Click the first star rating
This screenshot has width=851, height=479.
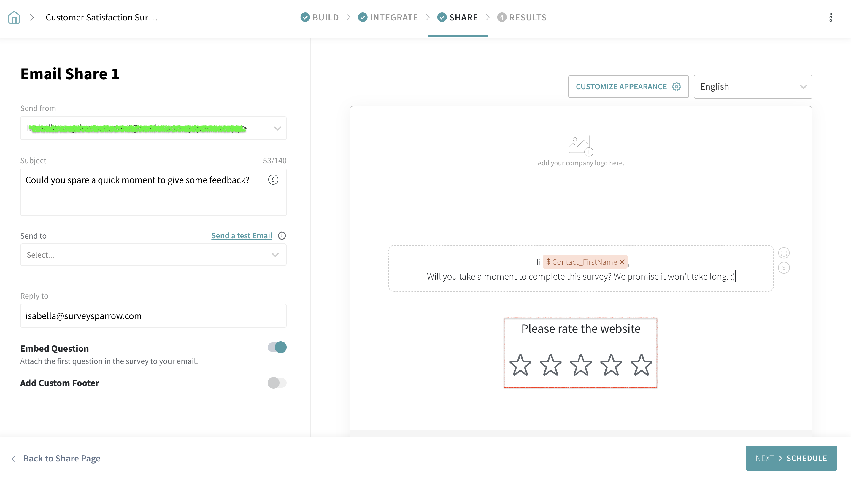click(520, 365)
